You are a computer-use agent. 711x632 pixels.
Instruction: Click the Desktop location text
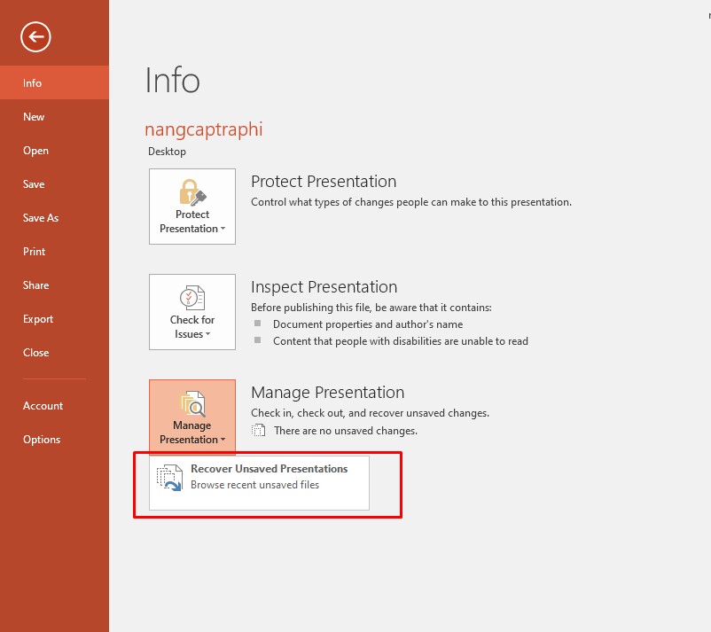point(167,152)
